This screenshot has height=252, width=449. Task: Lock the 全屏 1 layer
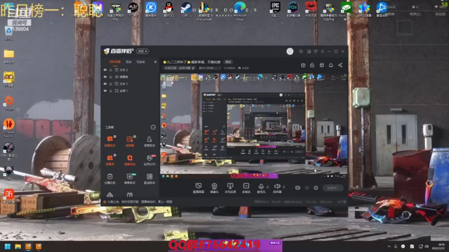click(x=111, y=91)
